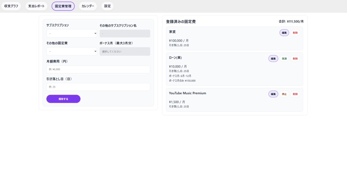Edit the ローン(車) entry
This screenshot has width=347, height=182.
pyautogui.click(x=273, y=59)
